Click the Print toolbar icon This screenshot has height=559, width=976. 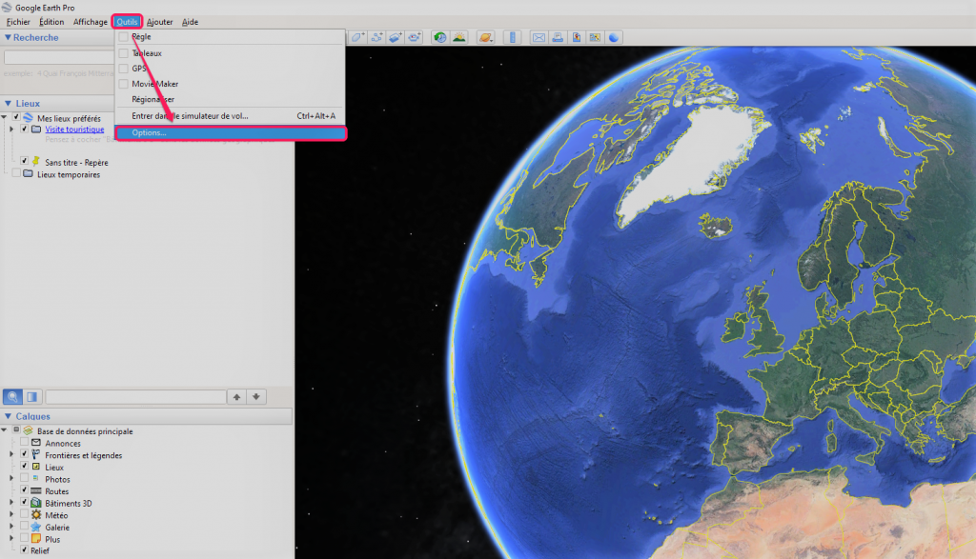click(558, 37)
